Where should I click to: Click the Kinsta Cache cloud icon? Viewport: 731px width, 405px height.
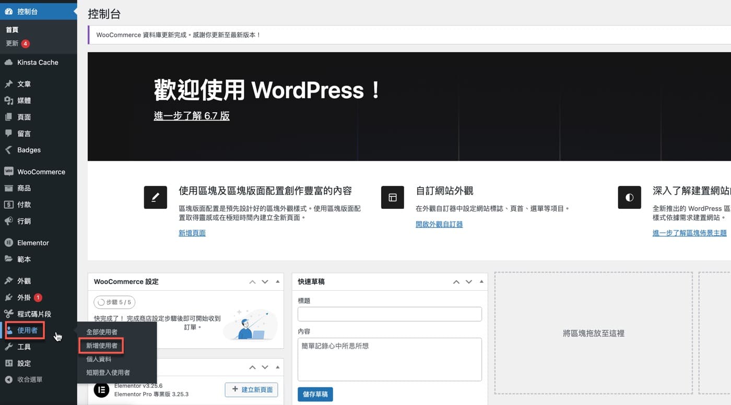coord(8,63)
